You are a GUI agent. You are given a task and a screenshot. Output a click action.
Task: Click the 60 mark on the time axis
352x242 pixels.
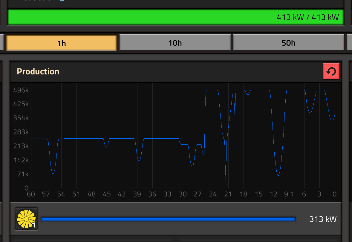click(x=31, y=194)
